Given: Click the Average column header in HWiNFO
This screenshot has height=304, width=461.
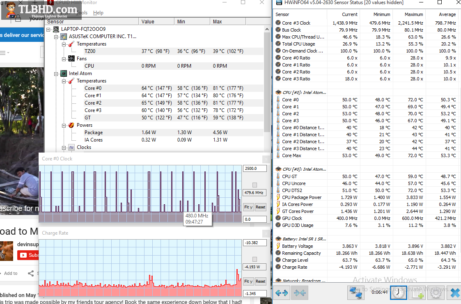Looking at the screenshot, I should [443, 14].
